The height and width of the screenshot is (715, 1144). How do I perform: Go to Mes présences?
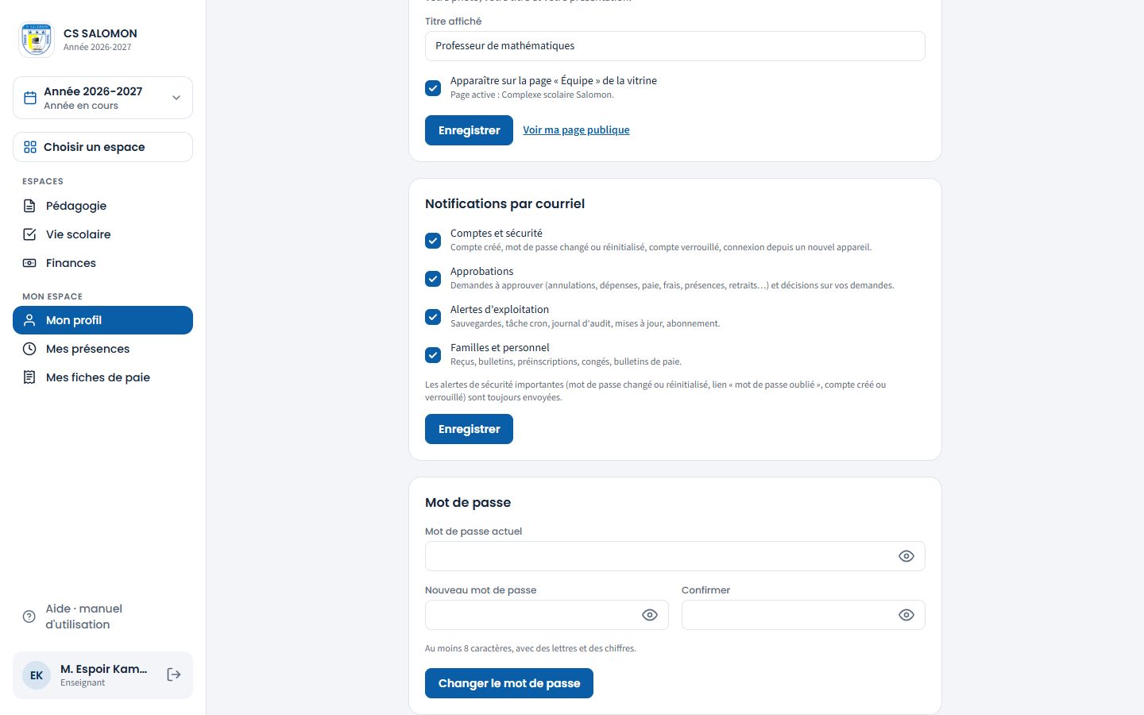pyautogui.click(x=103, y=349)
